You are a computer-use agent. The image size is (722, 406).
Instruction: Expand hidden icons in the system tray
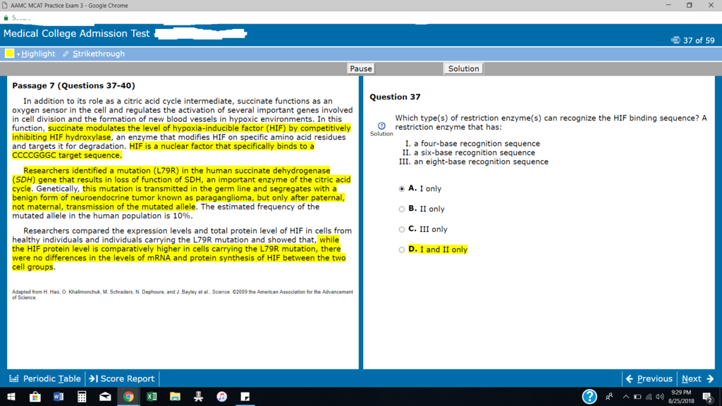click(x=625, y=396)
